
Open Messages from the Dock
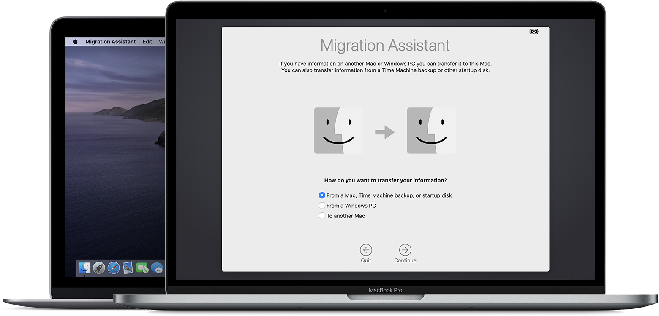click(x=157, y=268)
